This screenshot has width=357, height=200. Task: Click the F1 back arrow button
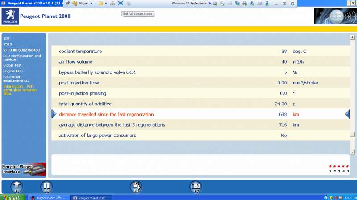17,187
